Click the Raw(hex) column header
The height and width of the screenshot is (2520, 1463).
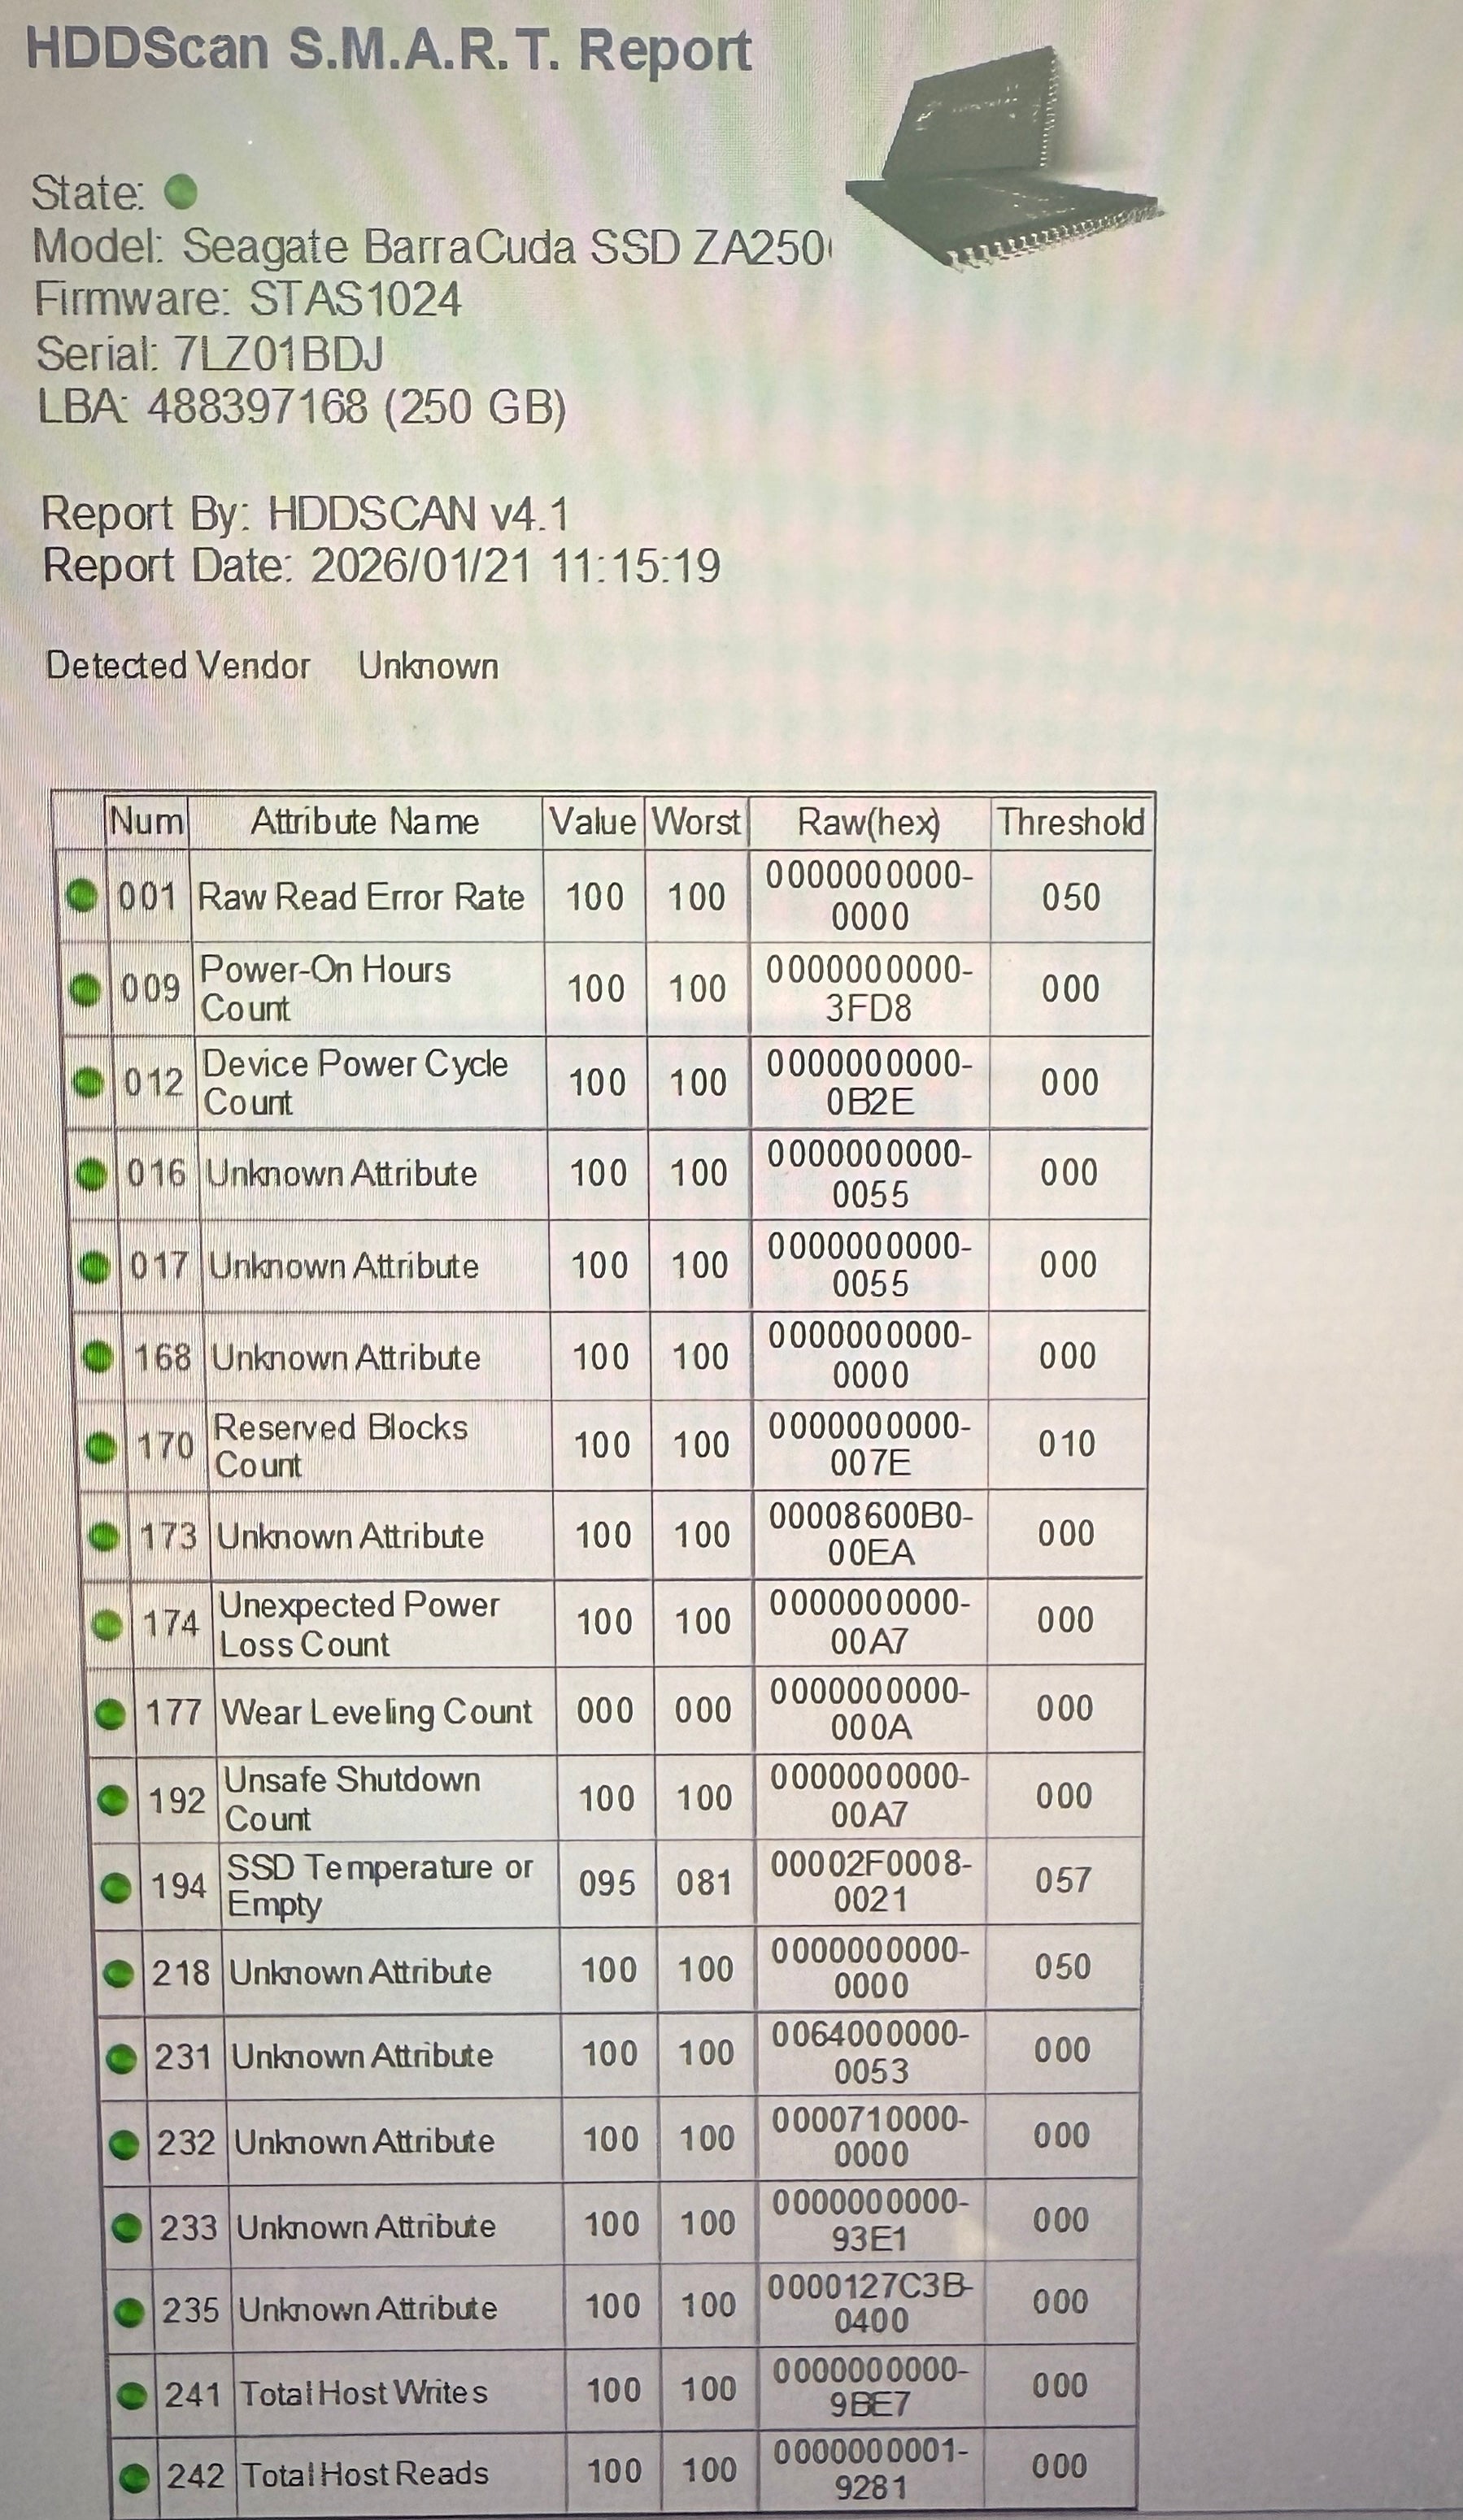(x=868, y=823)
